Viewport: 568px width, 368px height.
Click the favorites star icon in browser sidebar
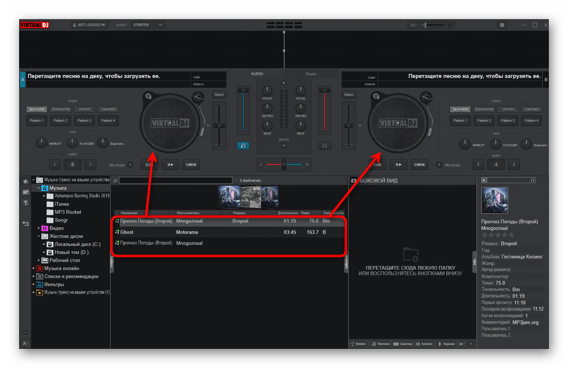point(26,180)
